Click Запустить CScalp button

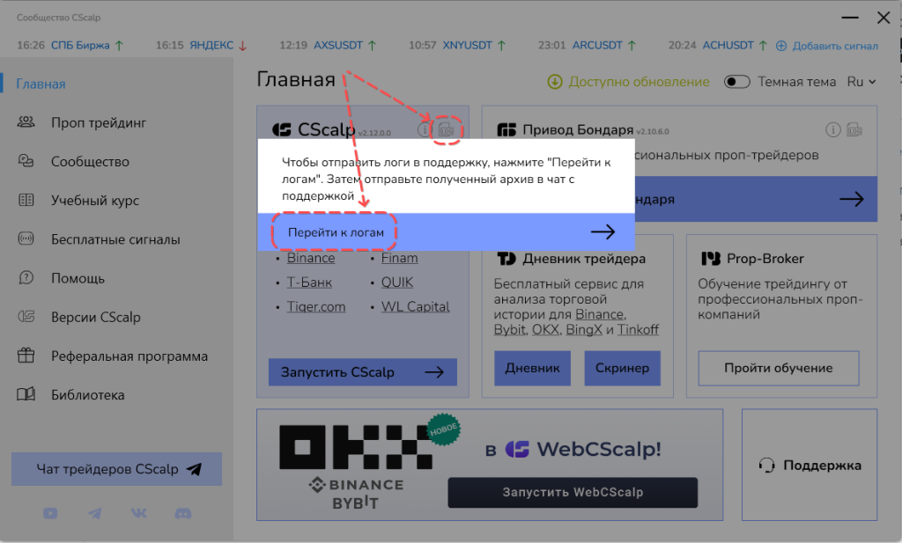coord(362,371)
